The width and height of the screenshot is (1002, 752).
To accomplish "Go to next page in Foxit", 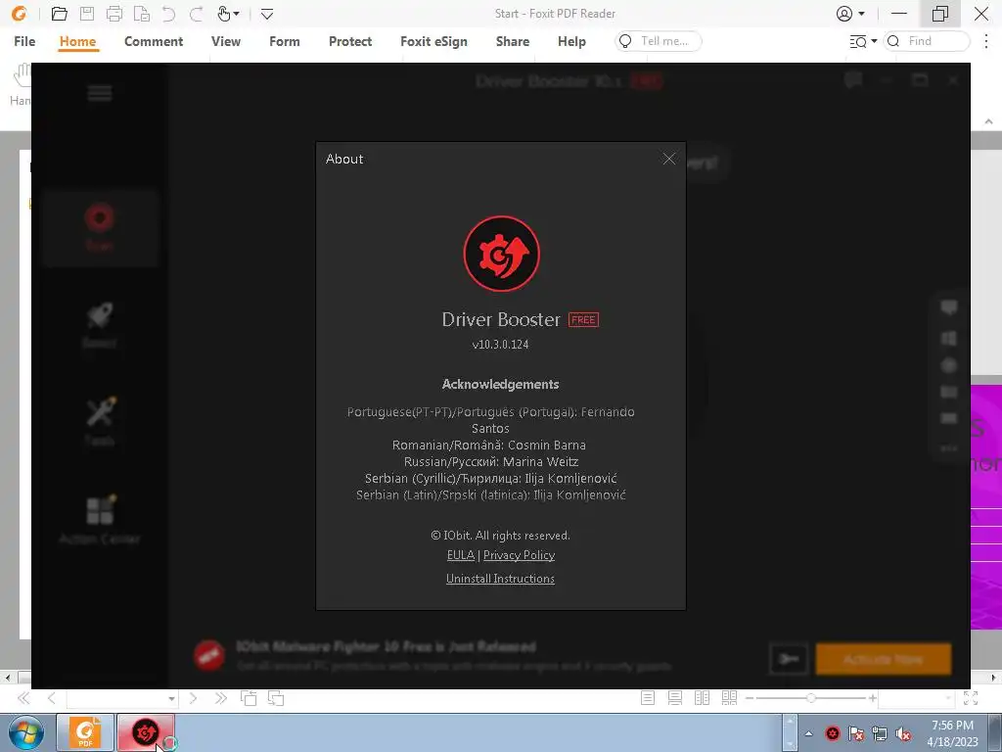I will point(193,698).
